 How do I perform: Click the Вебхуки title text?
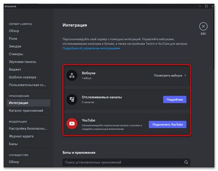pos(88,73)
